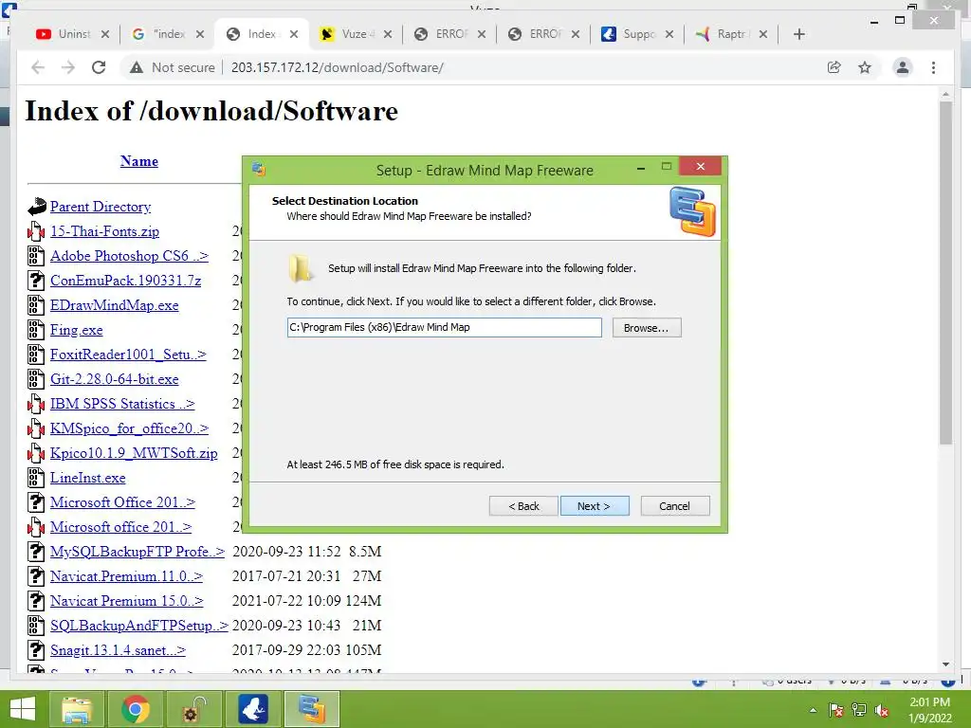This screenshot has height=728, width=971.
Task: Close the Raptr browser tab
Action: tap(763, 34)
